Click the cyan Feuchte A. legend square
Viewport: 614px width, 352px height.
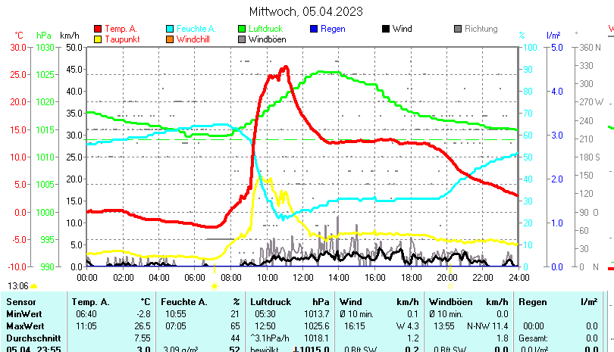170,29
